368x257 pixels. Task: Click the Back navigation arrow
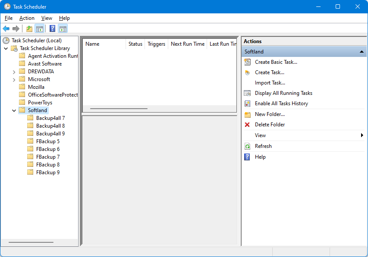point(6,28)
